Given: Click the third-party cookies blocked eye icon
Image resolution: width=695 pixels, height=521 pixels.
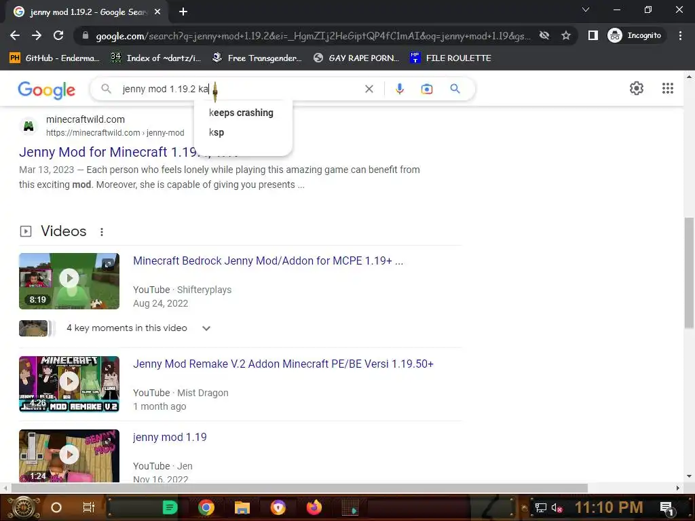Looking at the screenshot, I should tap(544, 35).
